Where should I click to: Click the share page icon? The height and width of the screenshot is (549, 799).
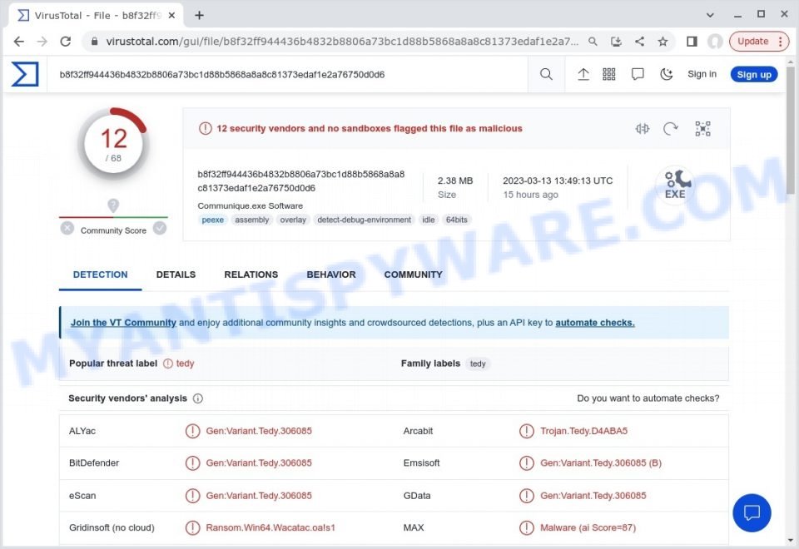(x=639, y=42)
